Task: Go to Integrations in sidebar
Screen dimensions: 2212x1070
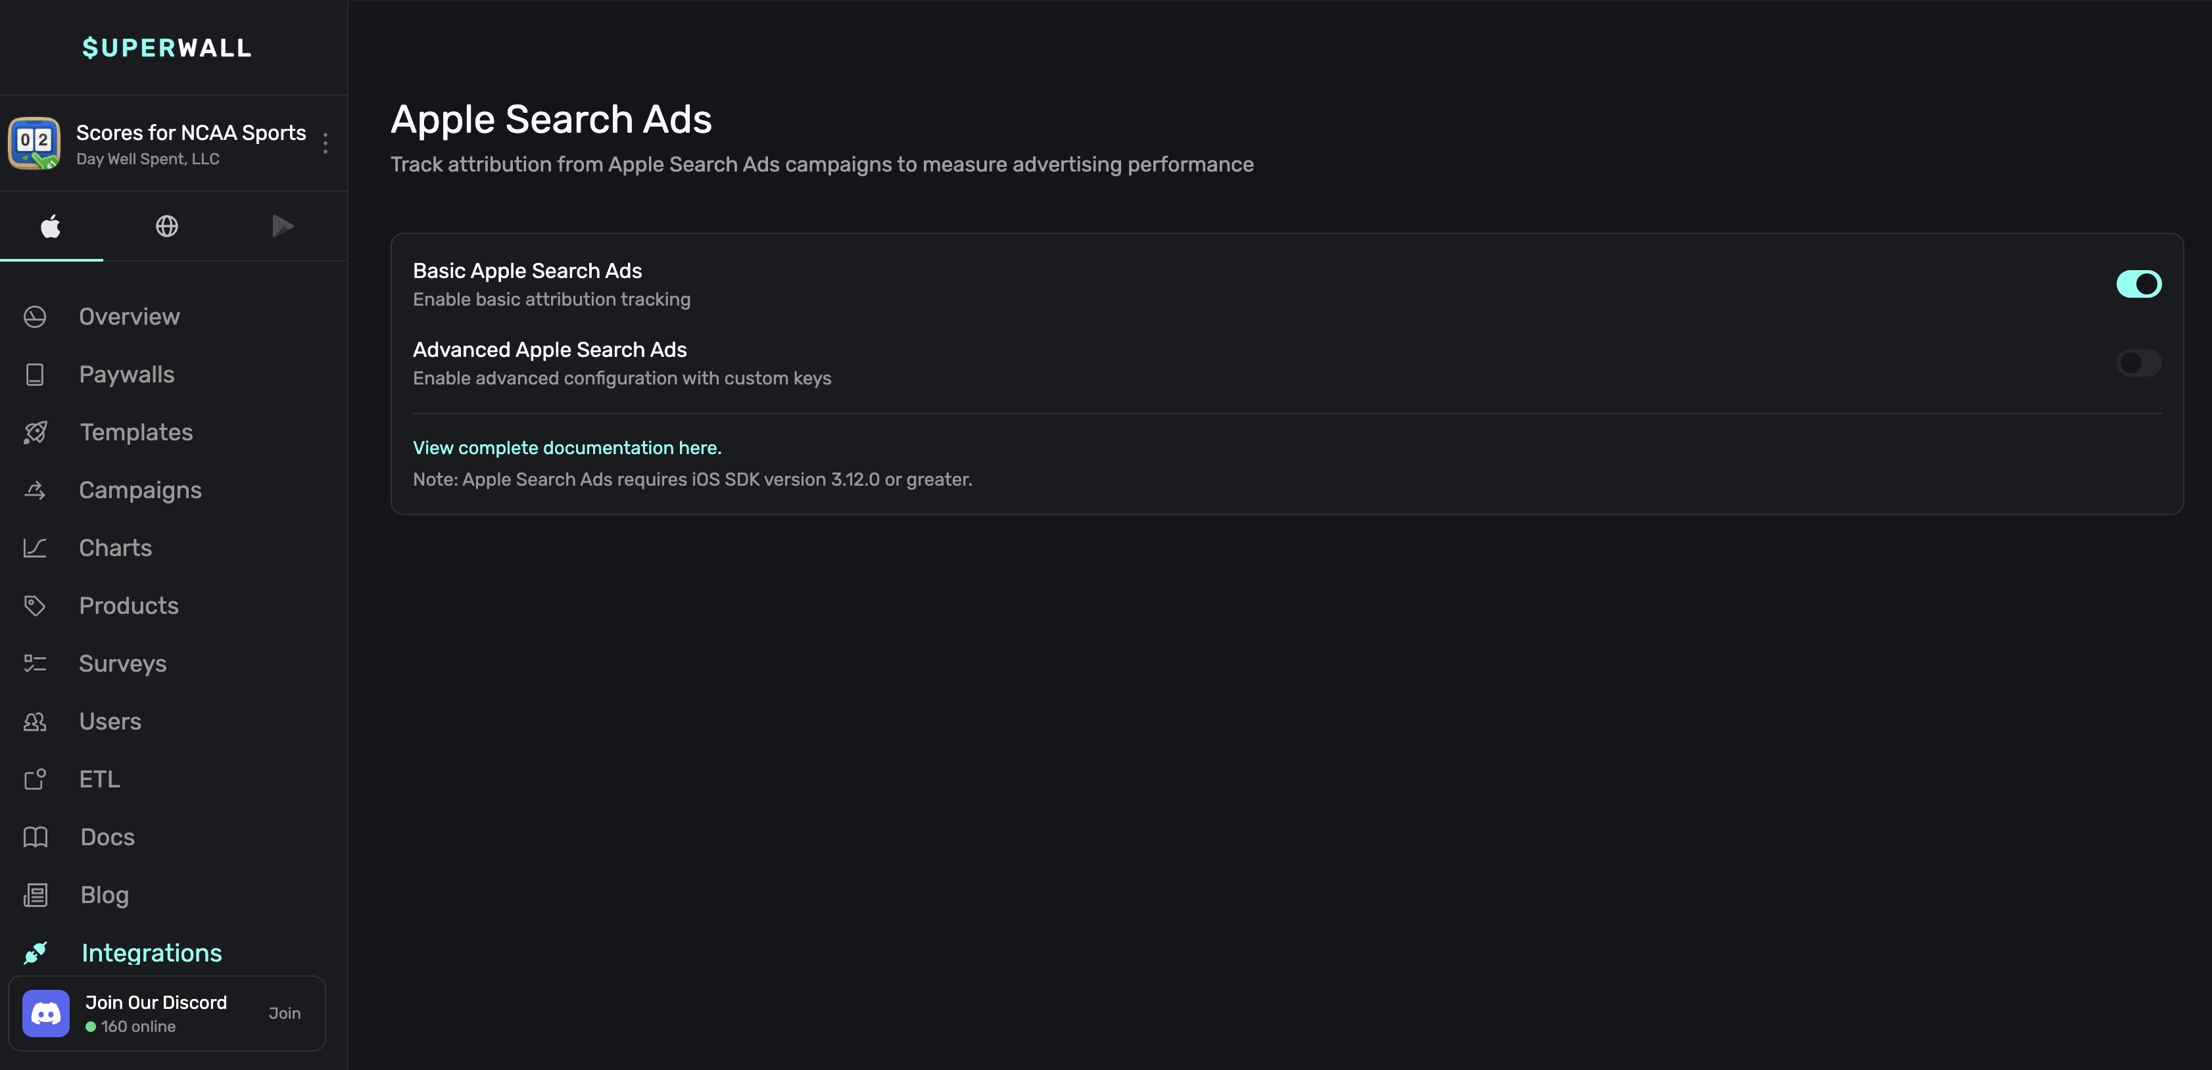Action: coord(151,952)
